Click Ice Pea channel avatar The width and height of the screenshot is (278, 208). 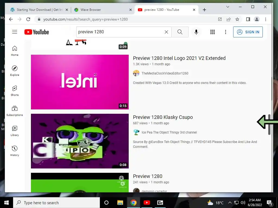coord(136,132)
